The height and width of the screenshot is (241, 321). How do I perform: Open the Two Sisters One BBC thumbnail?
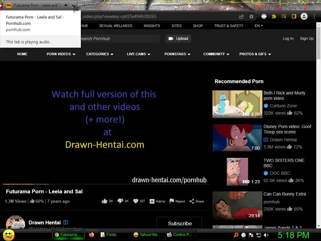coord(237,172)
